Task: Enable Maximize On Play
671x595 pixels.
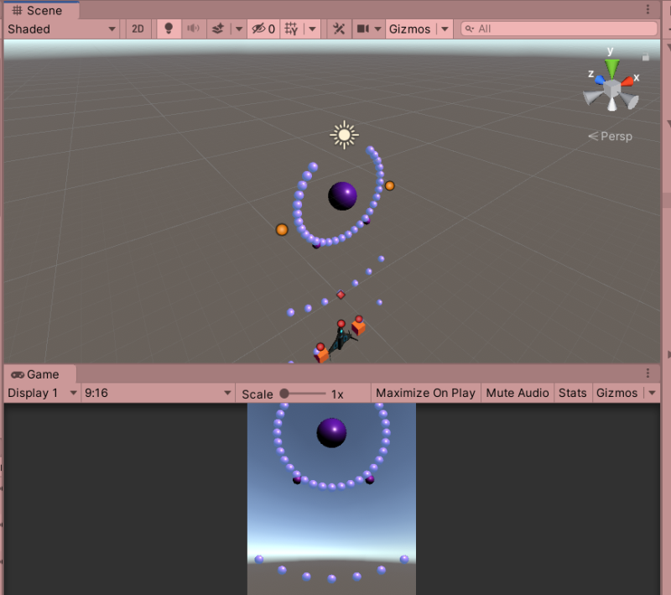Action: tap(425, 392)
